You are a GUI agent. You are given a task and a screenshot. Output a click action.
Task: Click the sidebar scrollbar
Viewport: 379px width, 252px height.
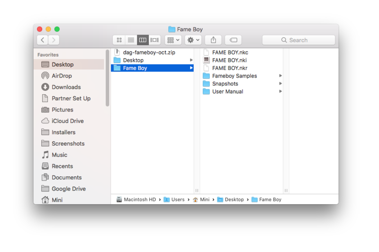(108, 78)
